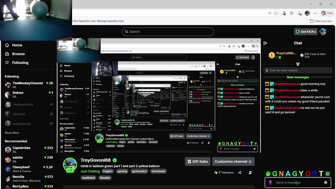This screenshot has width=336, height=189.
Task: Click the main chat's Send a message field
Action: pos(298,182)
